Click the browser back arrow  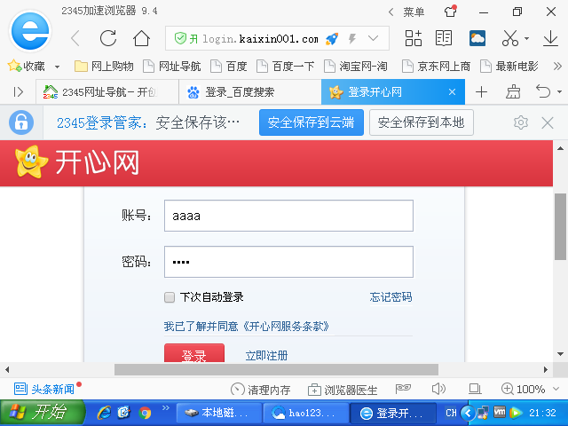pyautogui.click(x=75, y=38)
